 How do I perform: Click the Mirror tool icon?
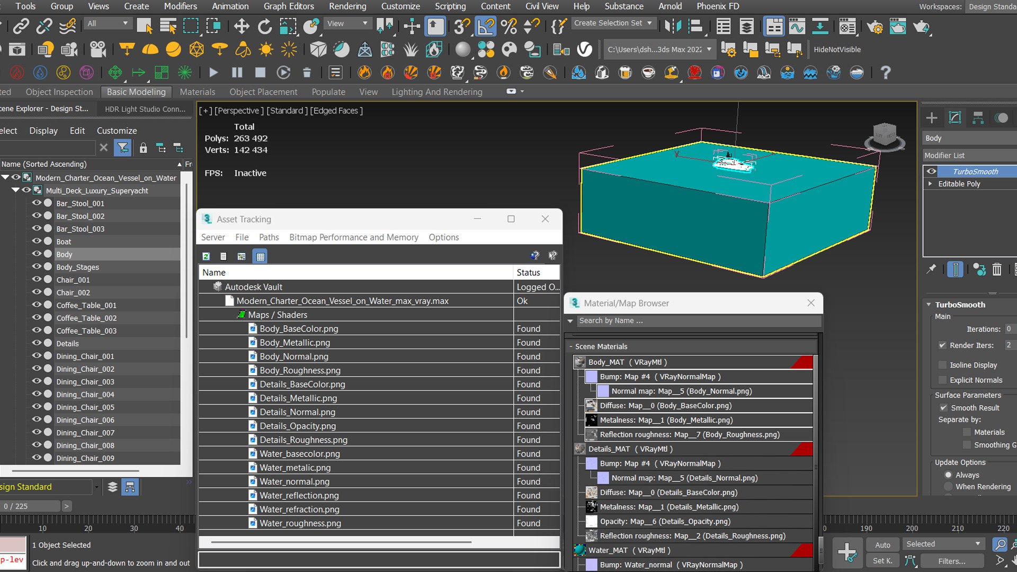673,26
